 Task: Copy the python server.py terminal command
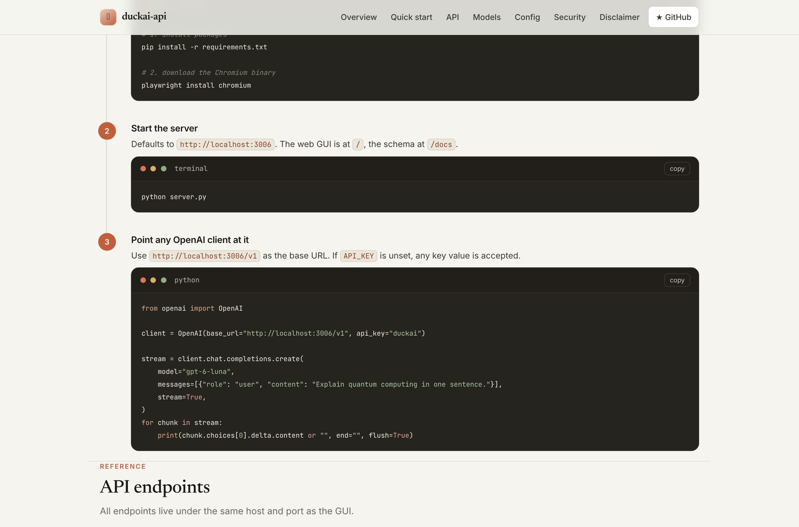(677, 168)
